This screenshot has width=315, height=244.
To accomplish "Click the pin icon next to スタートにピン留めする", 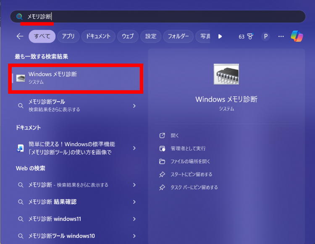I will 162,175.
